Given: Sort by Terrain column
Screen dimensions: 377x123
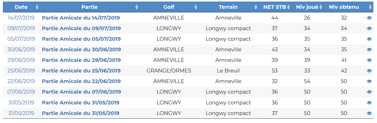Looking at the screenshot, I should point(256,7).
